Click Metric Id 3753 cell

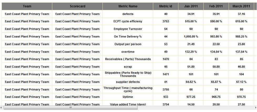[166, 22]
